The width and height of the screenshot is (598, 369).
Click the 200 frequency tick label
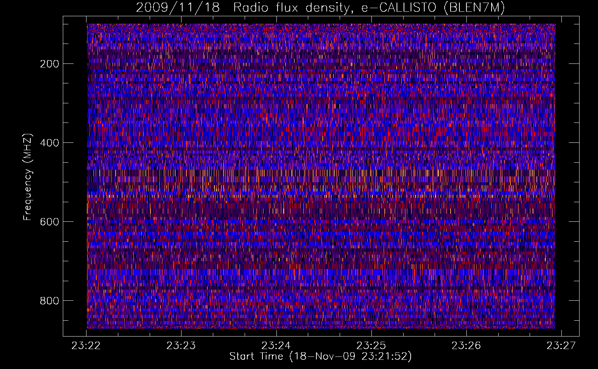50,64
